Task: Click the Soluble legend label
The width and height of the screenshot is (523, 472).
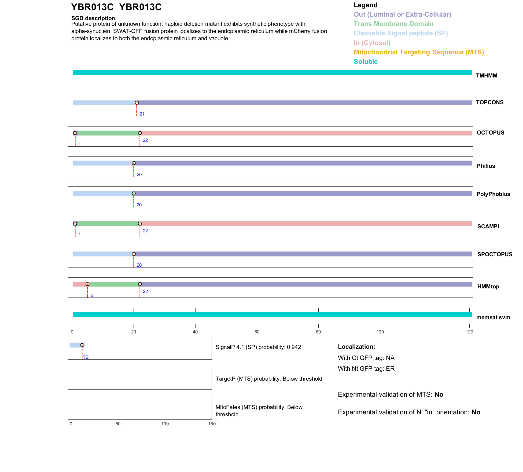Action: (366, 62)
